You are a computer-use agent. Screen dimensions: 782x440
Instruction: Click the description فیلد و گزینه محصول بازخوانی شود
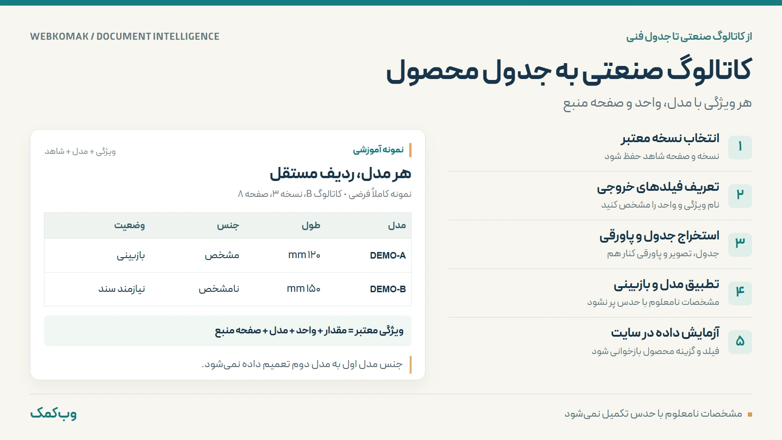[x=655, y=351]
